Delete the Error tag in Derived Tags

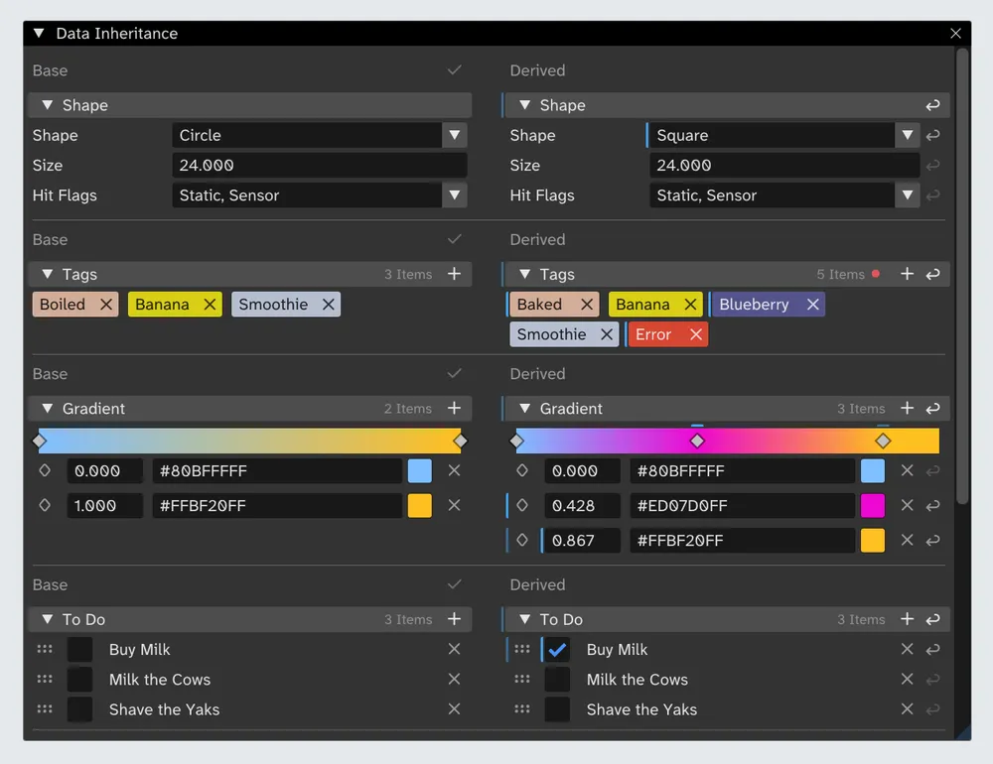click(x=696, y=334)
